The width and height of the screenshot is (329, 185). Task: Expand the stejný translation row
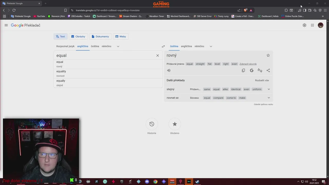(x=269, y=89)
